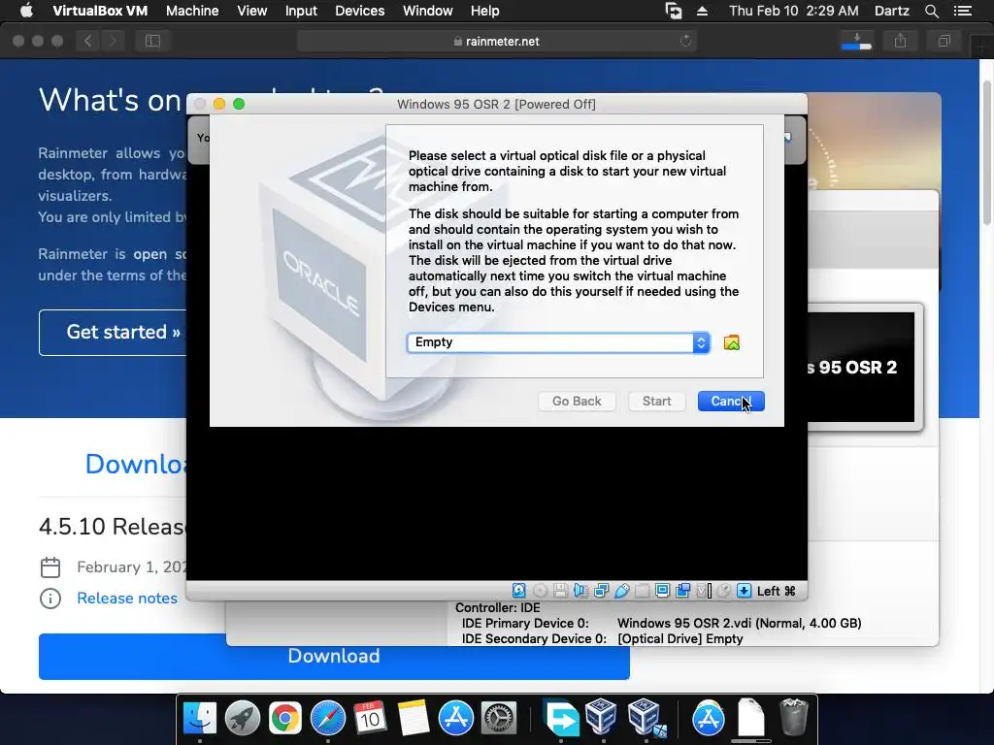Screen dimensions: 994x745
Task: Click the VirtualBox VM dock icon with Windows badge
Action: click(x=646, y=719)
